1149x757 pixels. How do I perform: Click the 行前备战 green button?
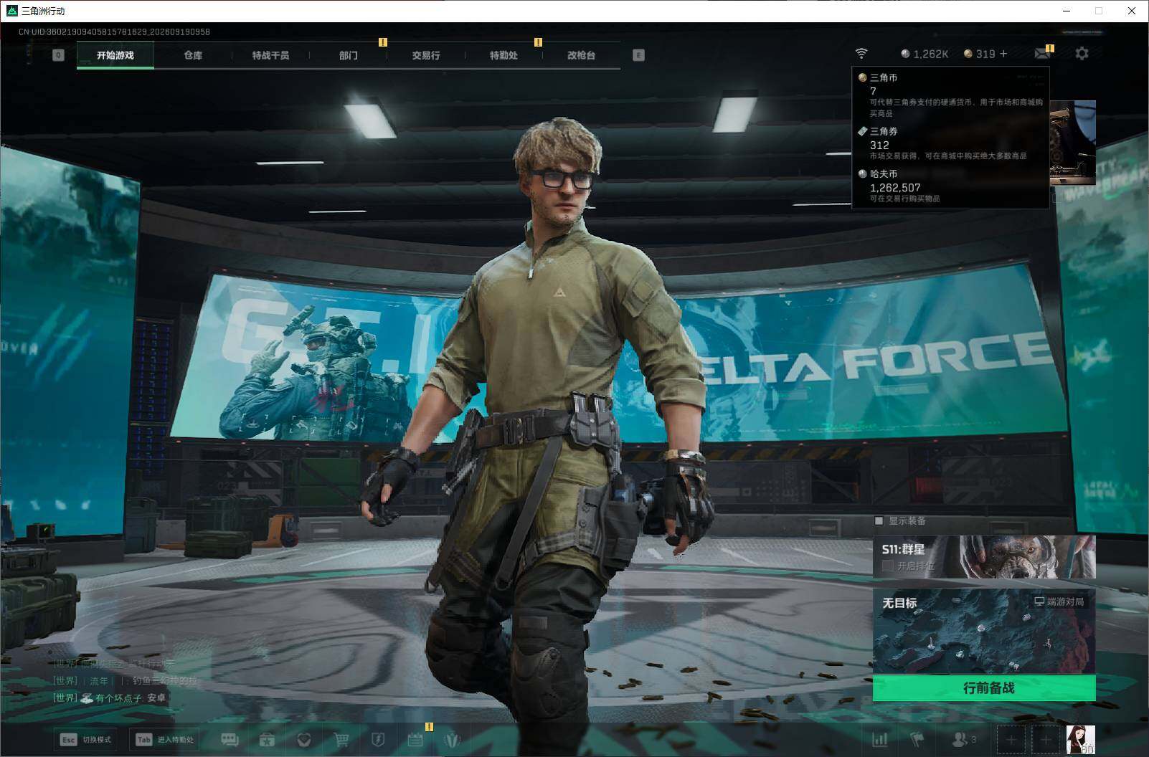(984, 688)
